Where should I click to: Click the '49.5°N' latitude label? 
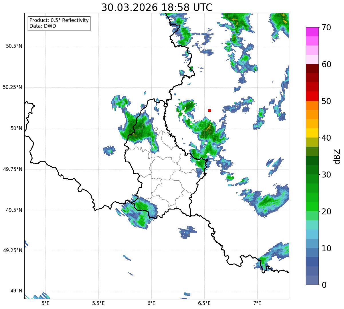pos(14,210)
